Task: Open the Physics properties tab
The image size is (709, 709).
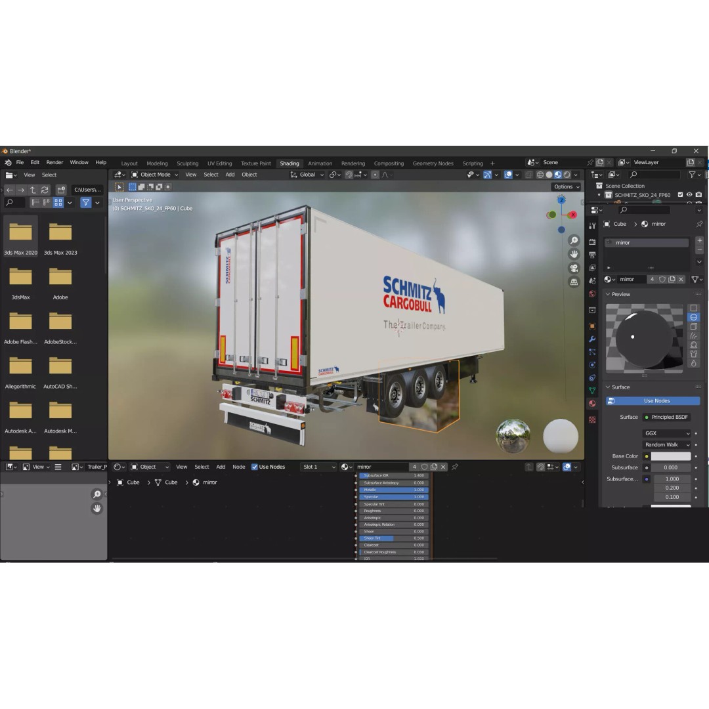Action: tap(592, 365)
